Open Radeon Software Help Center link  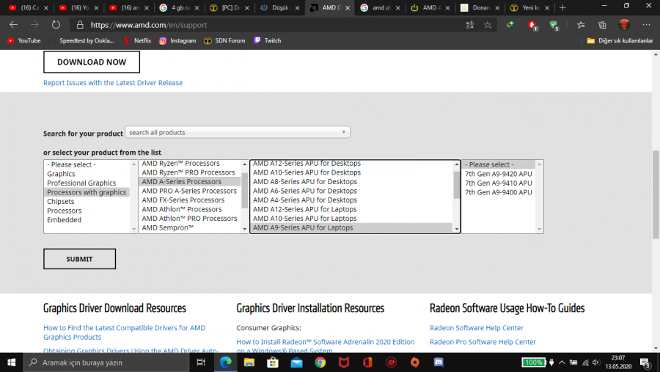click(477, 328)
